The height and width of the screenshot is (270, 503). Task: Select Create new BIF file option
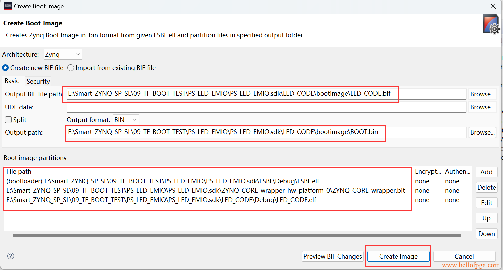coord(5,68)
